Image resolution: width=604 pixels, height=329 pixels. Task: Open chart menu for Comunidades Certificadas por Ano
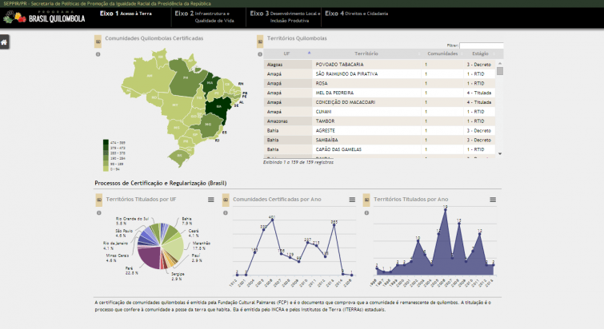353,199
